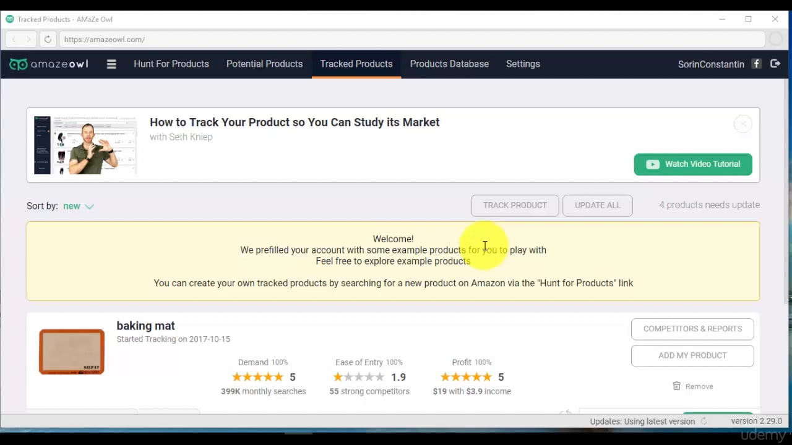This screenshot has width=792, height=445.
Task: Click the AmazeOwl logo
Action: pyautogui.click(x=49, y=64)
